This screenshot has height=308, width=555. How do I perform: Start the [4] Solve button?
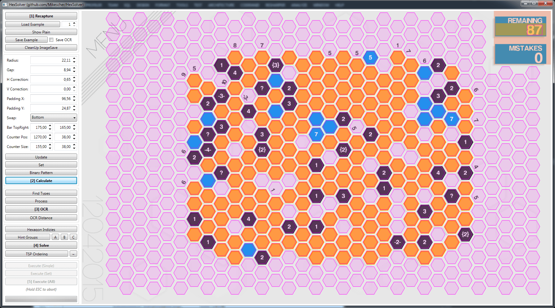click(x=41, y=245)
